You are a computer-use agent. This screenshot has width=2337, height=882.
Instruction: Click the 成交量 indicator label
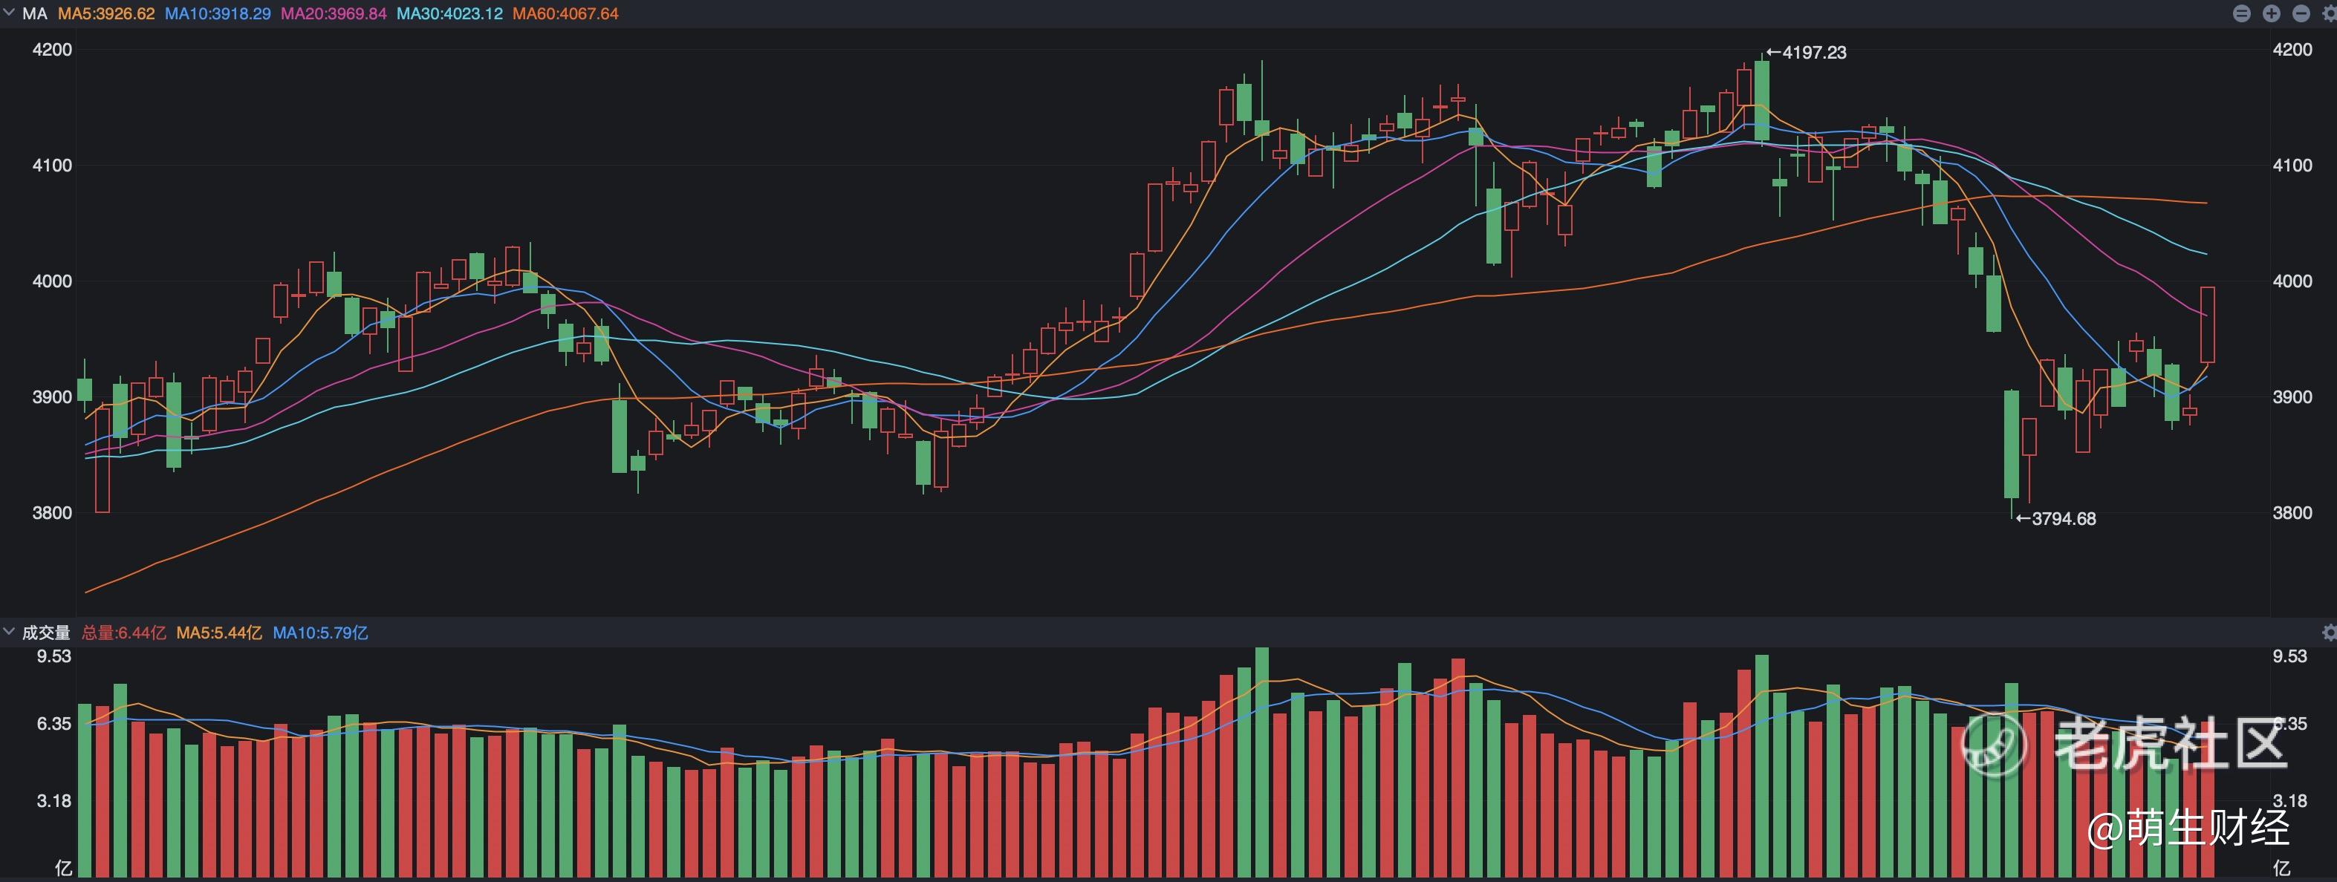click(46, 633)
